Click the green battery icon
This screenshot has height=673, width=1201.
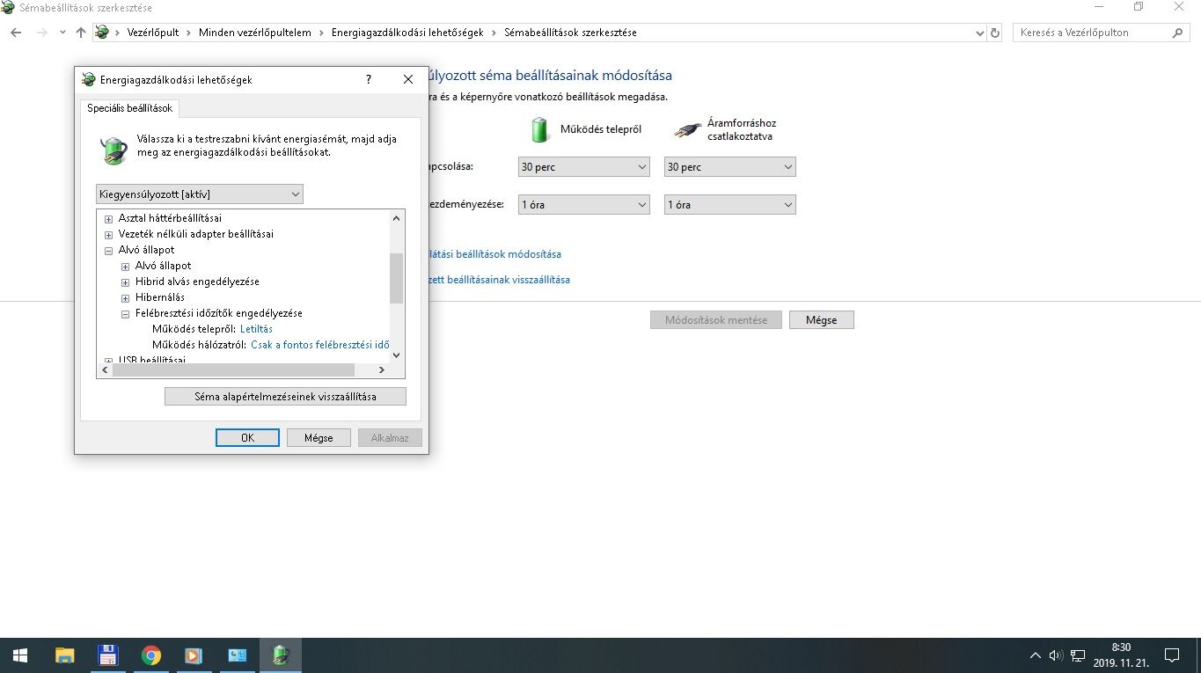point(539,129)
